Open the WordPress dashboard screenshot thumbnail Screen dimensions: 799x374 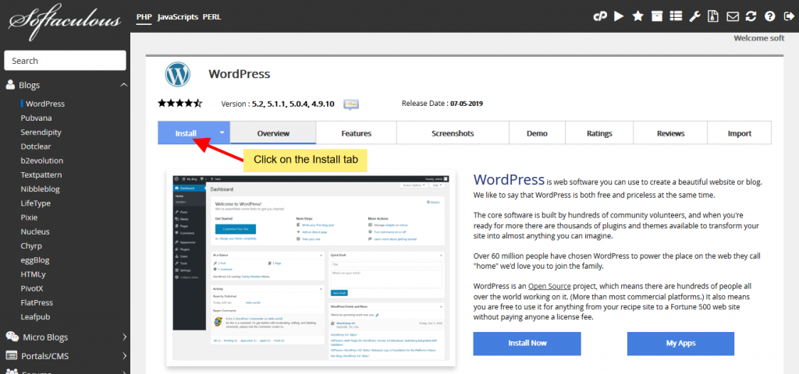click(x=311, y=268)
